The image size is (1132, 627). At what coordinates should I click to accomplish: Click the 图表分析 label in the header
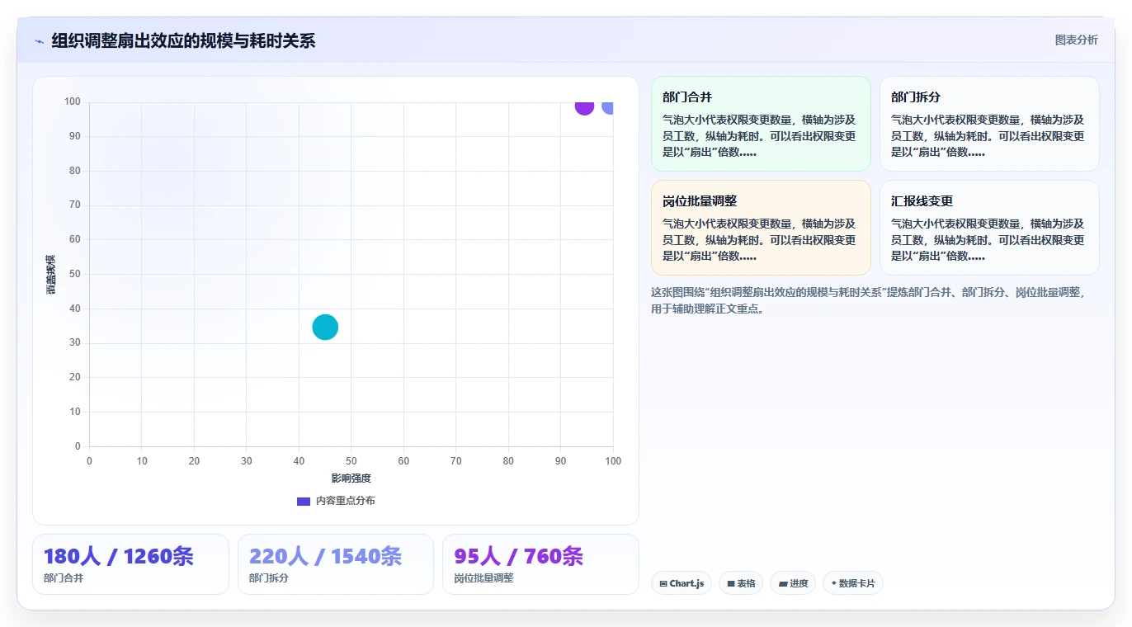[x=1077, y=40]
